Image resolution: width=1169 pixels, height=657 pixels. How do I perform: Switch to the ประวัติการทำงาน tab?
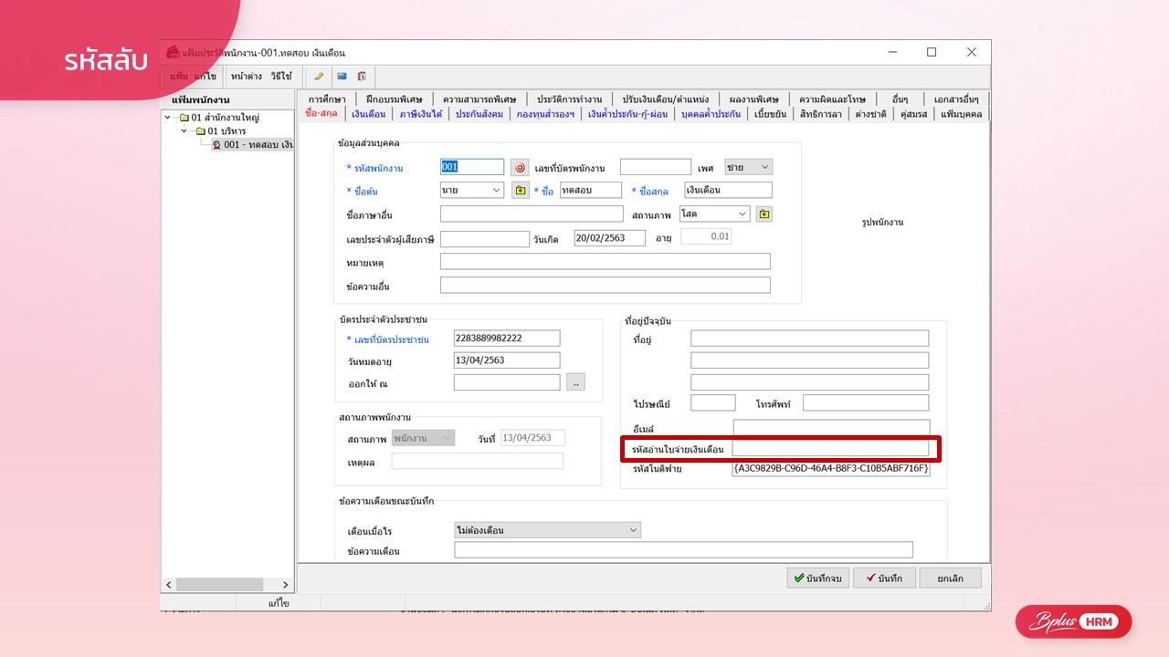[570, 99]
